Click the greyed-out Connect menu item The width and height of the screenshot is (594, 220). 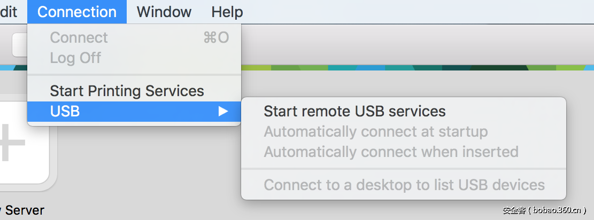(79, 37)
